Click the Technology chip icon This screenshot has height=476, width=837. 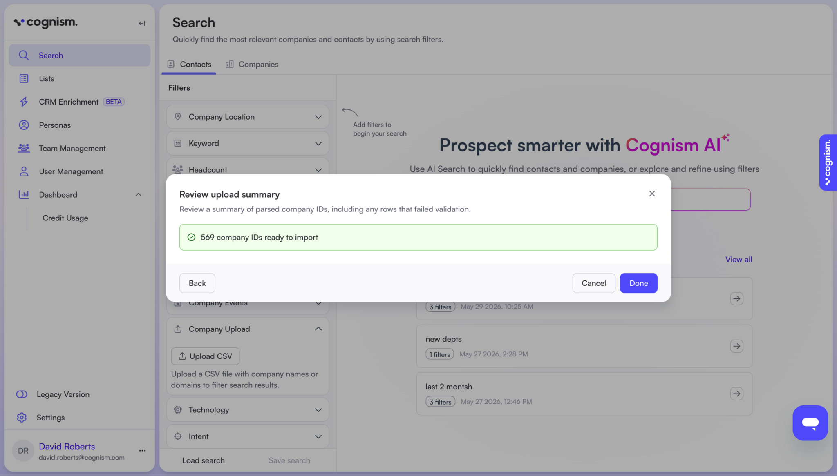pos(178,409)
